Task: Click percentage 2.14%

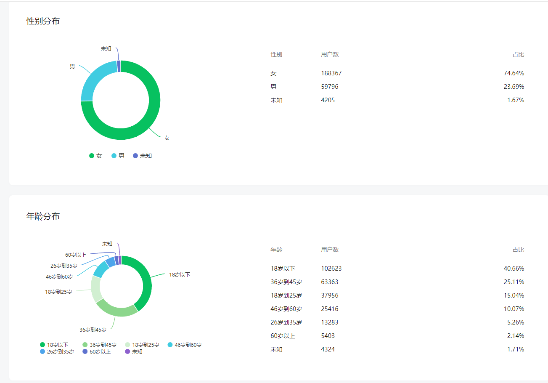Action: 516,336
